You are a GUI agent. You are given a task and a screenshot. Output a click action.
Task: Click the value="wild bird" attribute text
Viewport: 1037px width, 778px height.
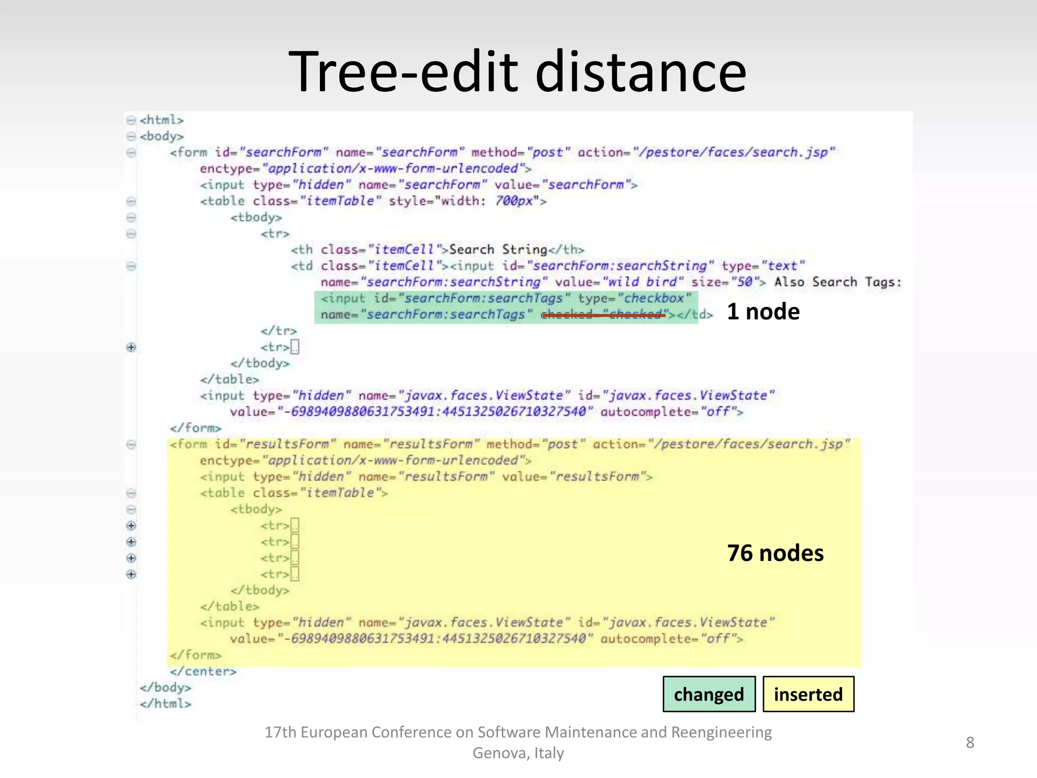click(619, 282)
